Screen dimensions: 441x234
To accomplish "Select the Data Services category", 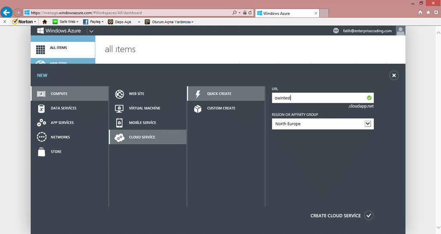I will tap(69, 108).
